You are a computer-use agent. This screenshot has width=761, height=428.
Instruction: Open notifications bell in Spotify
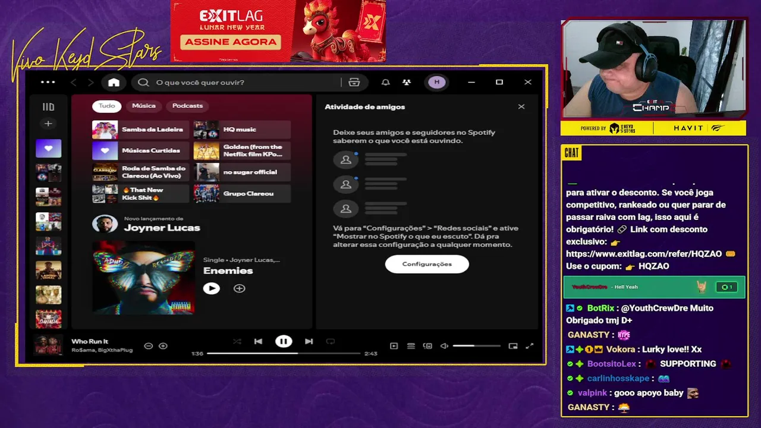(x=385, y=82)
